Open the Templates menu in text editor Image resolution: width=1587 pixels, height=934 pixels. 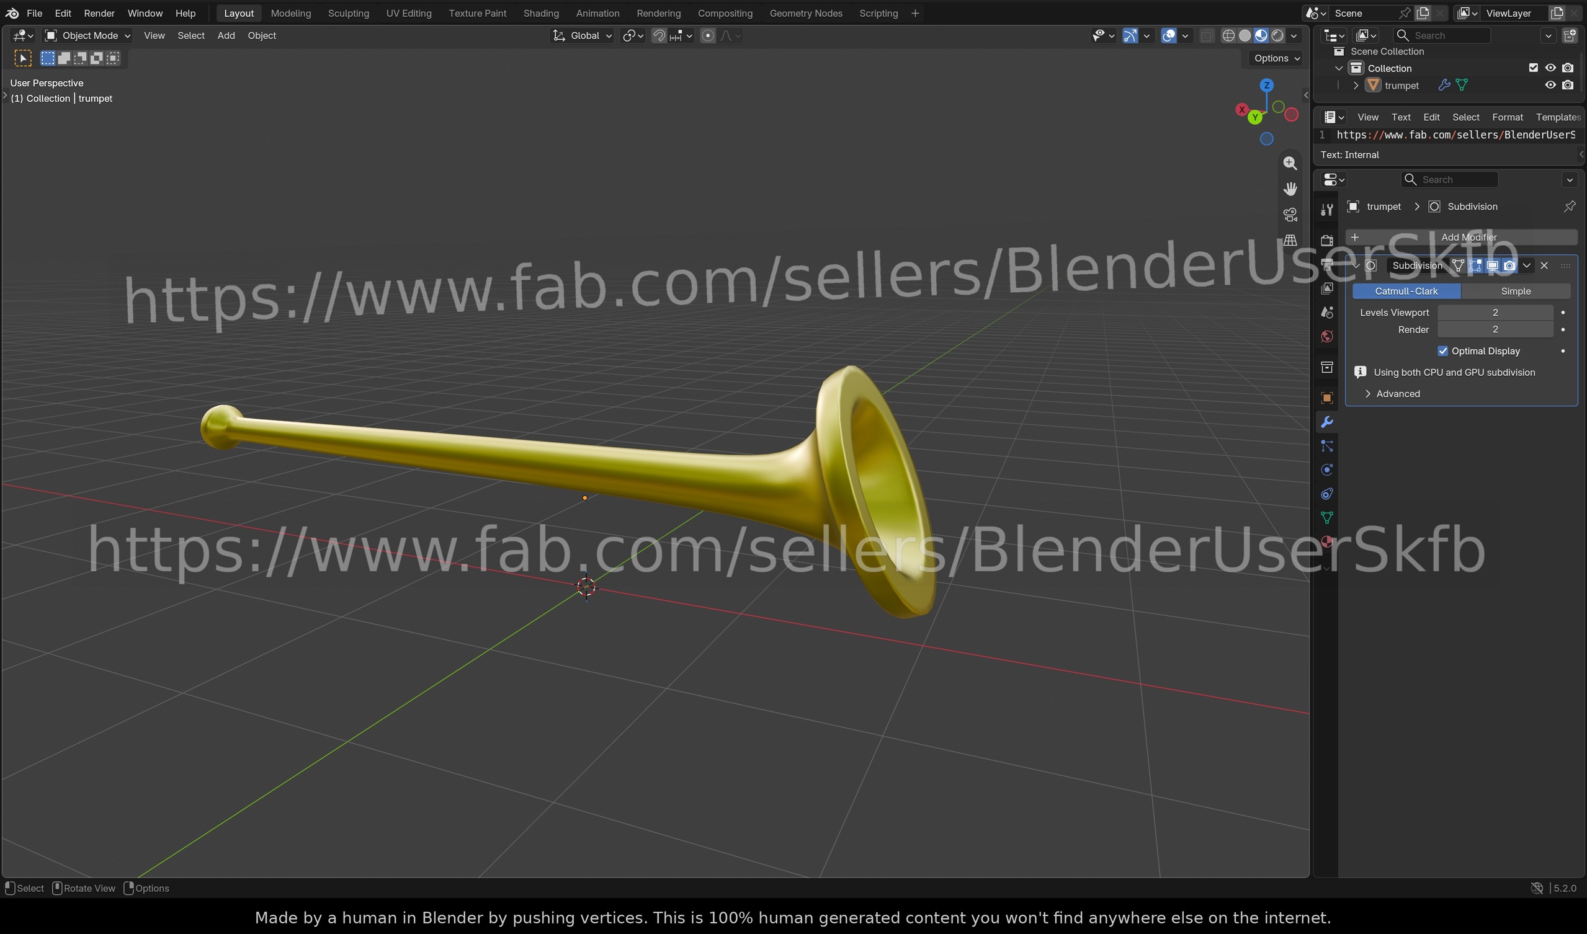(1557, 117)
